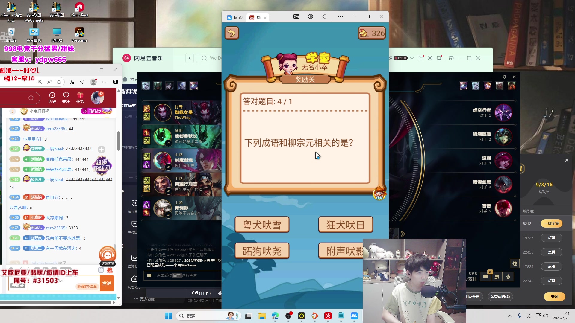Open 任务 tasks gift icon
The image size is (575, 323).
point(80,98)
